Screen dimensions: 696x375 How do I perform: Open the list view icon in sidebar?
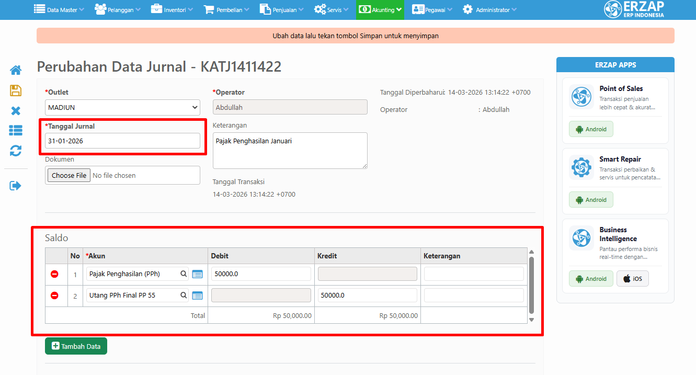pyautogui.click(x=16, y=131)
